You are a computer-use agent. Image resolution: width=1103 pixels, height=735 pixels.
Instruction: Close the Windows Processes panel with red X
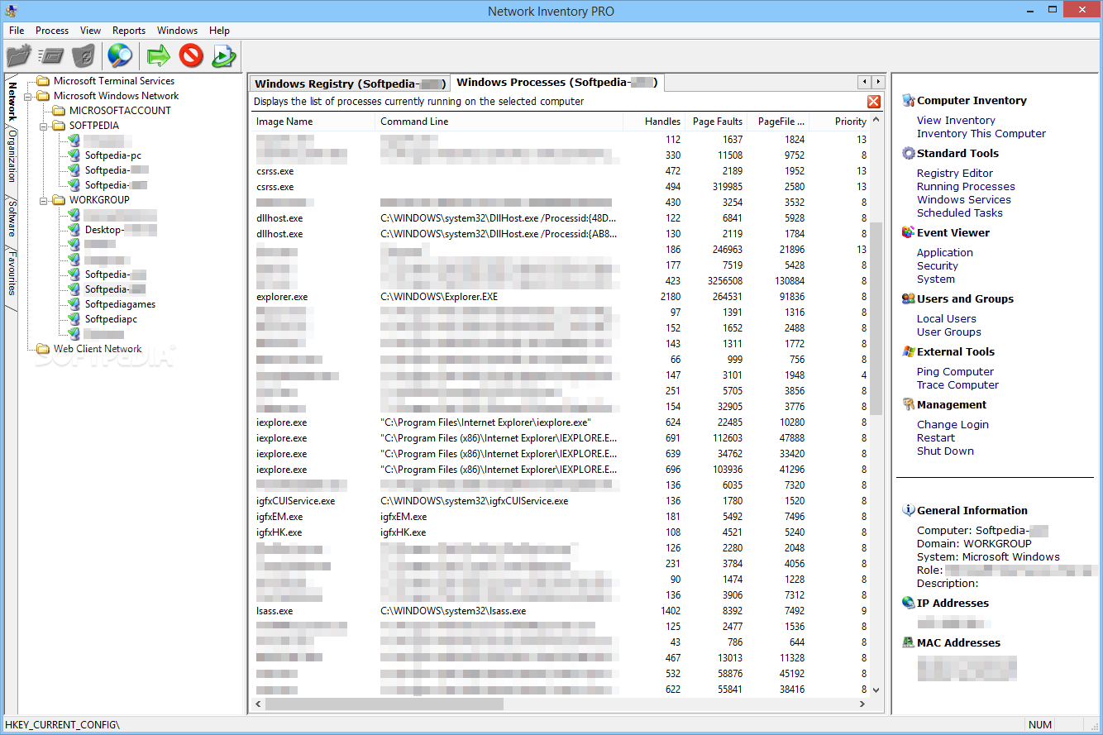pos(874,102)
